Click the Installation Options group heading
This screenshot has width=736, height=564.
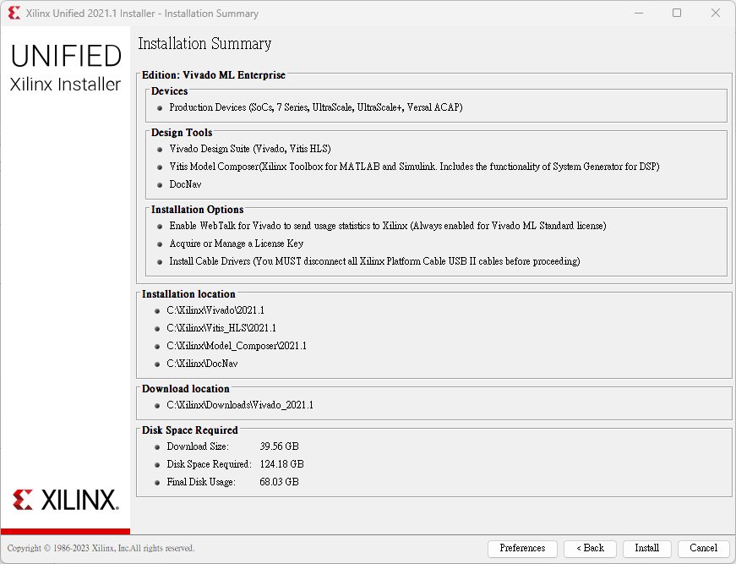tap(197, 210)
